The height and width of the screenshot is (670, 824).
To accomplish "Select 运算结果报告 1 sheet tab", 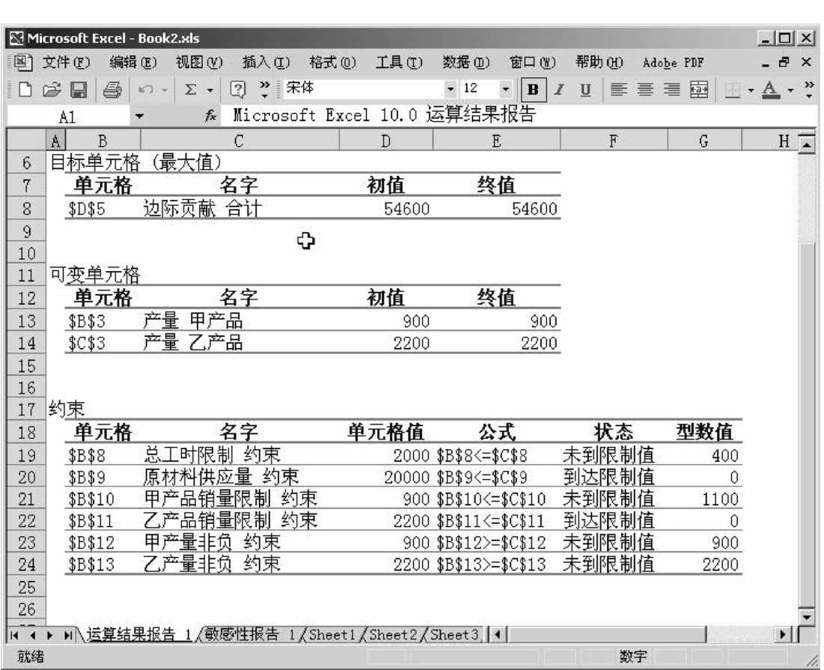I will (x=138, y=635).
